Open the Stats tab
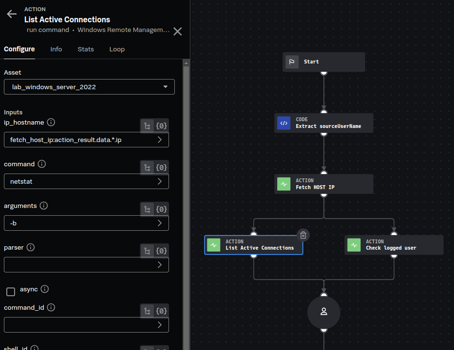Viewport: 454px width, 350px height. tap(85, 49)
